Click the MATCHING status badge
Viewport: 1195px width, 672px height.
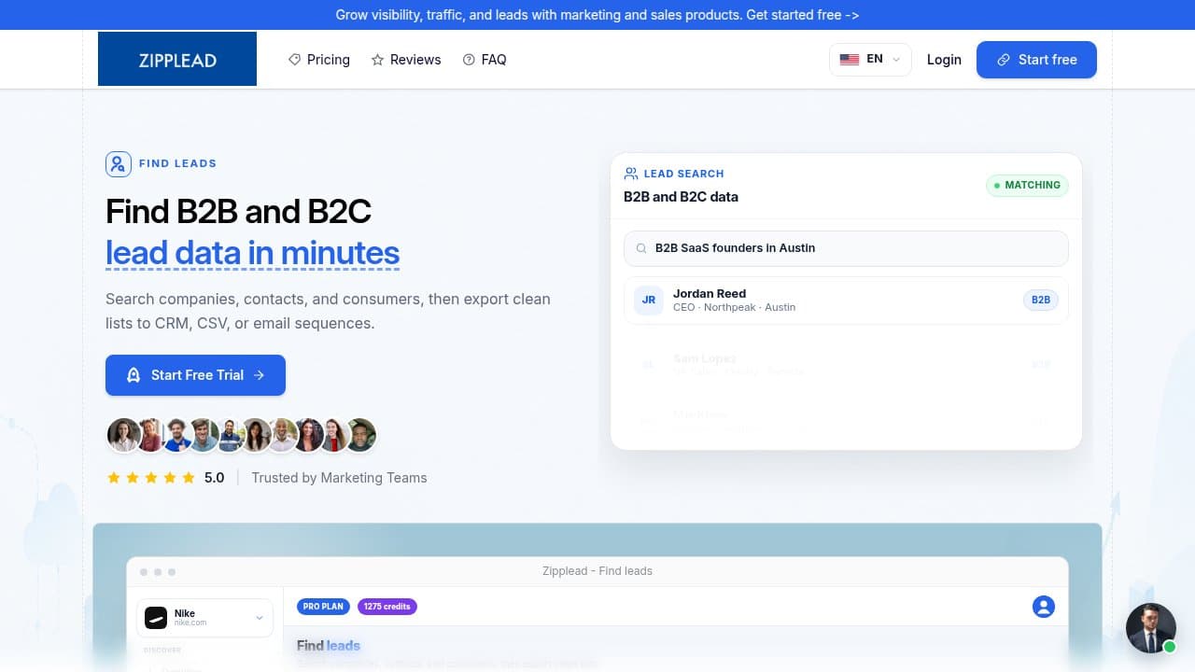point(1027,185)
